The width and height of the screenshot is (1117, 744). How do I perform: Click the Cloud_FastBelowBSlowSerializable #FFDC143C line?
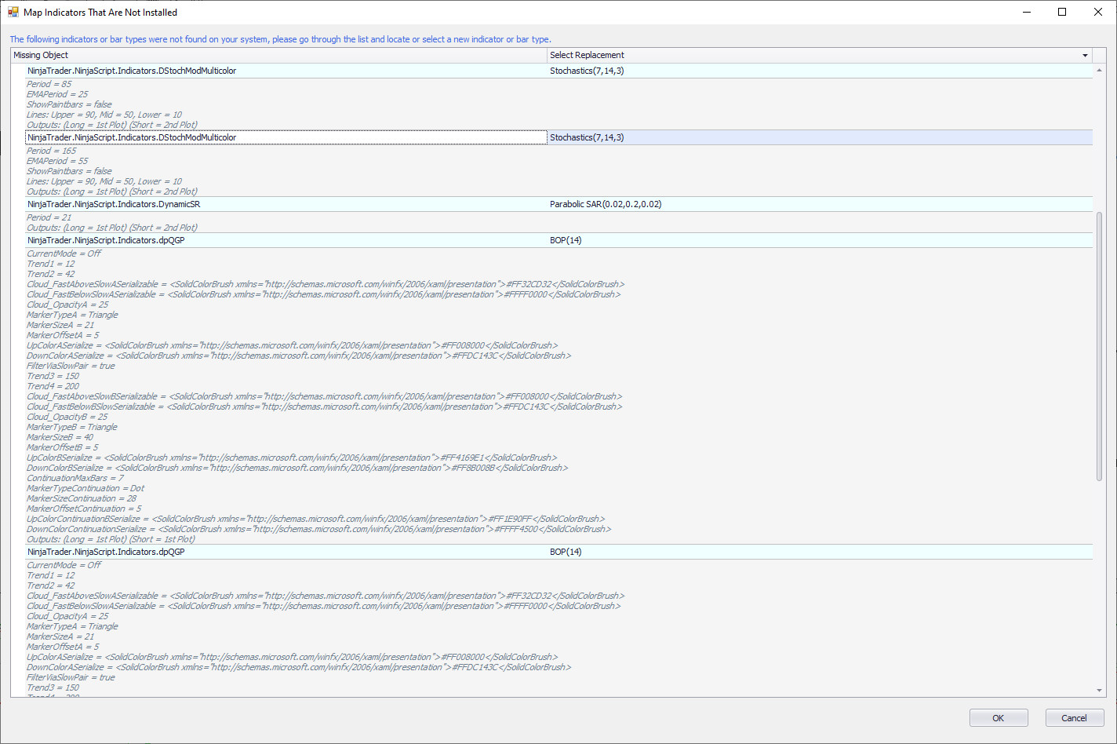(325, 407)
